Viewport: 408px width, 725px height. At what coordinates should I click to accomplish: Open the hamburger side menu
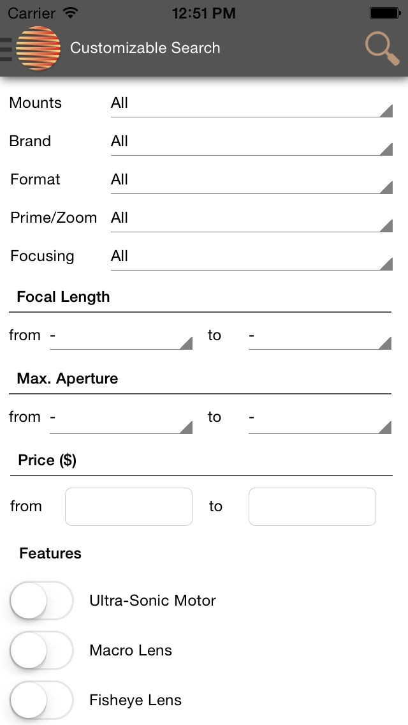[x=6, y=49]
